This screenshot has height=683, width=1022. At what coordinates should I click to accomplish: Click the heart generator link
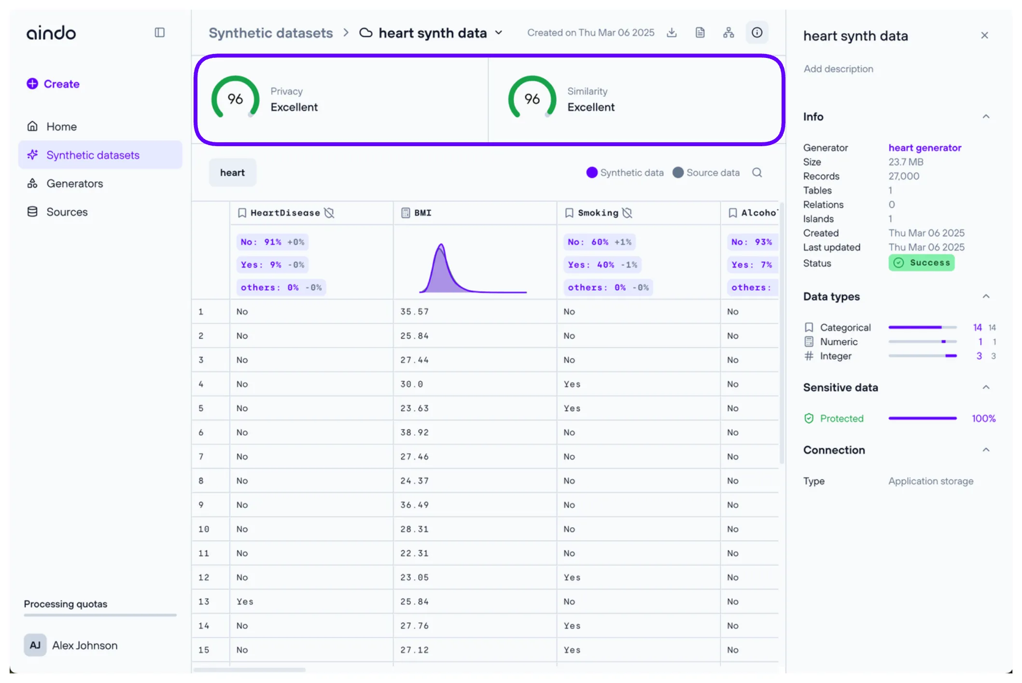click(924, 148)
